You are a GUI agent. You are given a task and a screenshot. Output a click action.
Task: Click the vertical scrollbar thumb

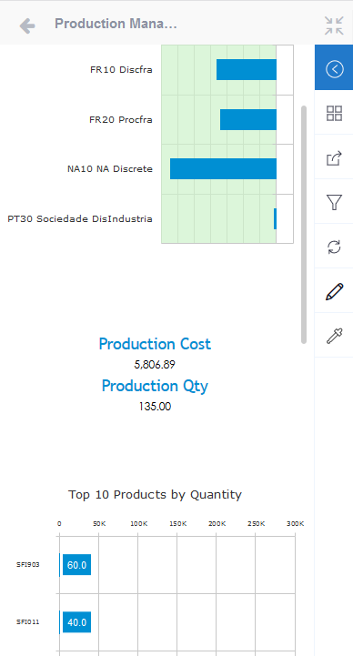pyautogui.click(x=304, y=225)
